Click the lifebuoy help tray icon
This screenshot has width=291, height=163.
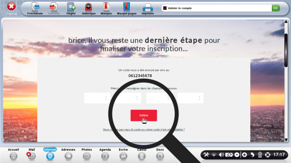267,155
